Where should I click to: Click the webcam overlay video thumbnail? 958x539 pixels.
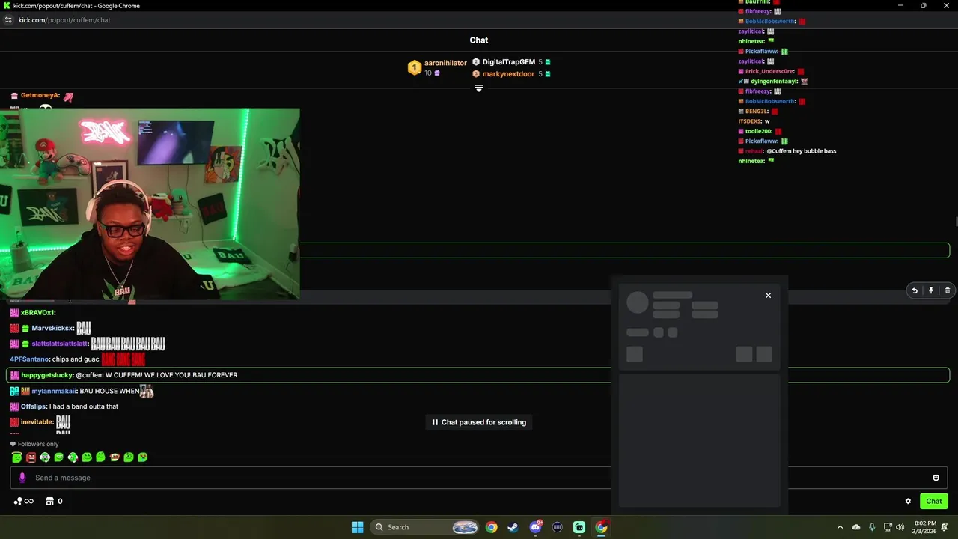(150, 204)
